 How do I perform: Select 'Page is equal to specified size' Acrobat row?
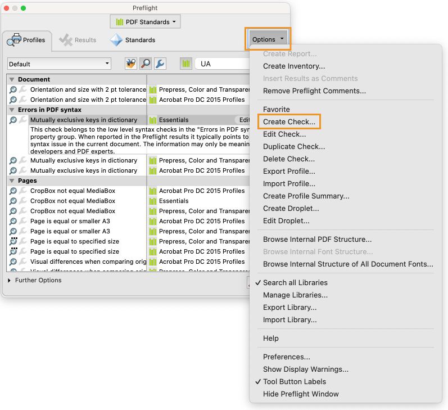tap(128, 251)
